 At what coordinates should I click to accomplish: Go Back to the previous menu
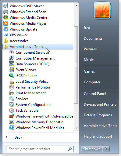18,137
